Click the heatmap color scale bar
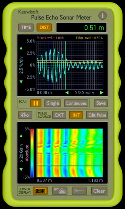The height and width of the screenshot is (209, 125). (x=32, y=153)
